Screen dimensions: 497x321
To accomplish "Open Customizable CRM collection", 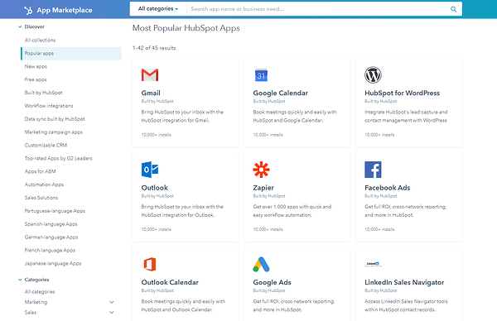I will [x=46, y=146].
